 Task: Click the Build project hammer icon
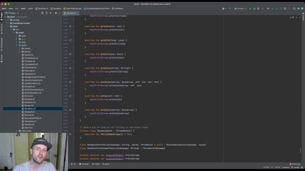(230, 9)
